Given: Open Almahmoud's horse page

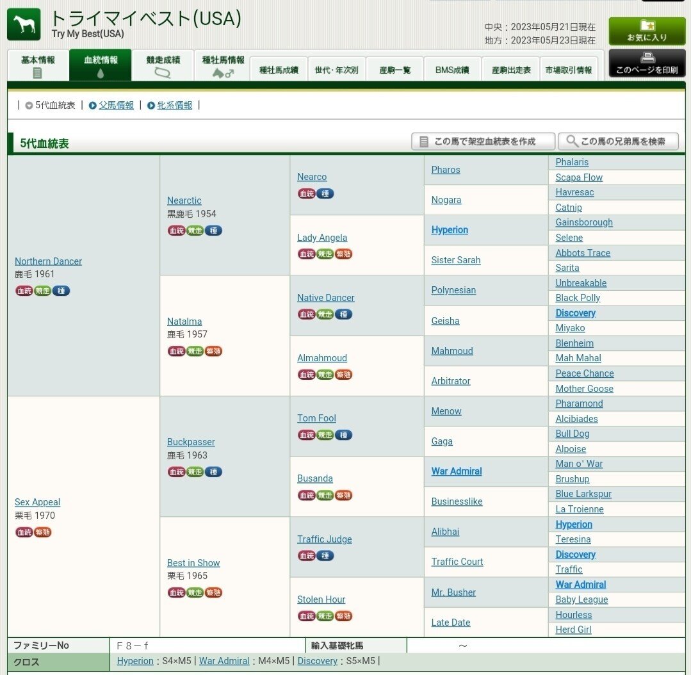Looking at the screenshot, I should pos(322,358).
